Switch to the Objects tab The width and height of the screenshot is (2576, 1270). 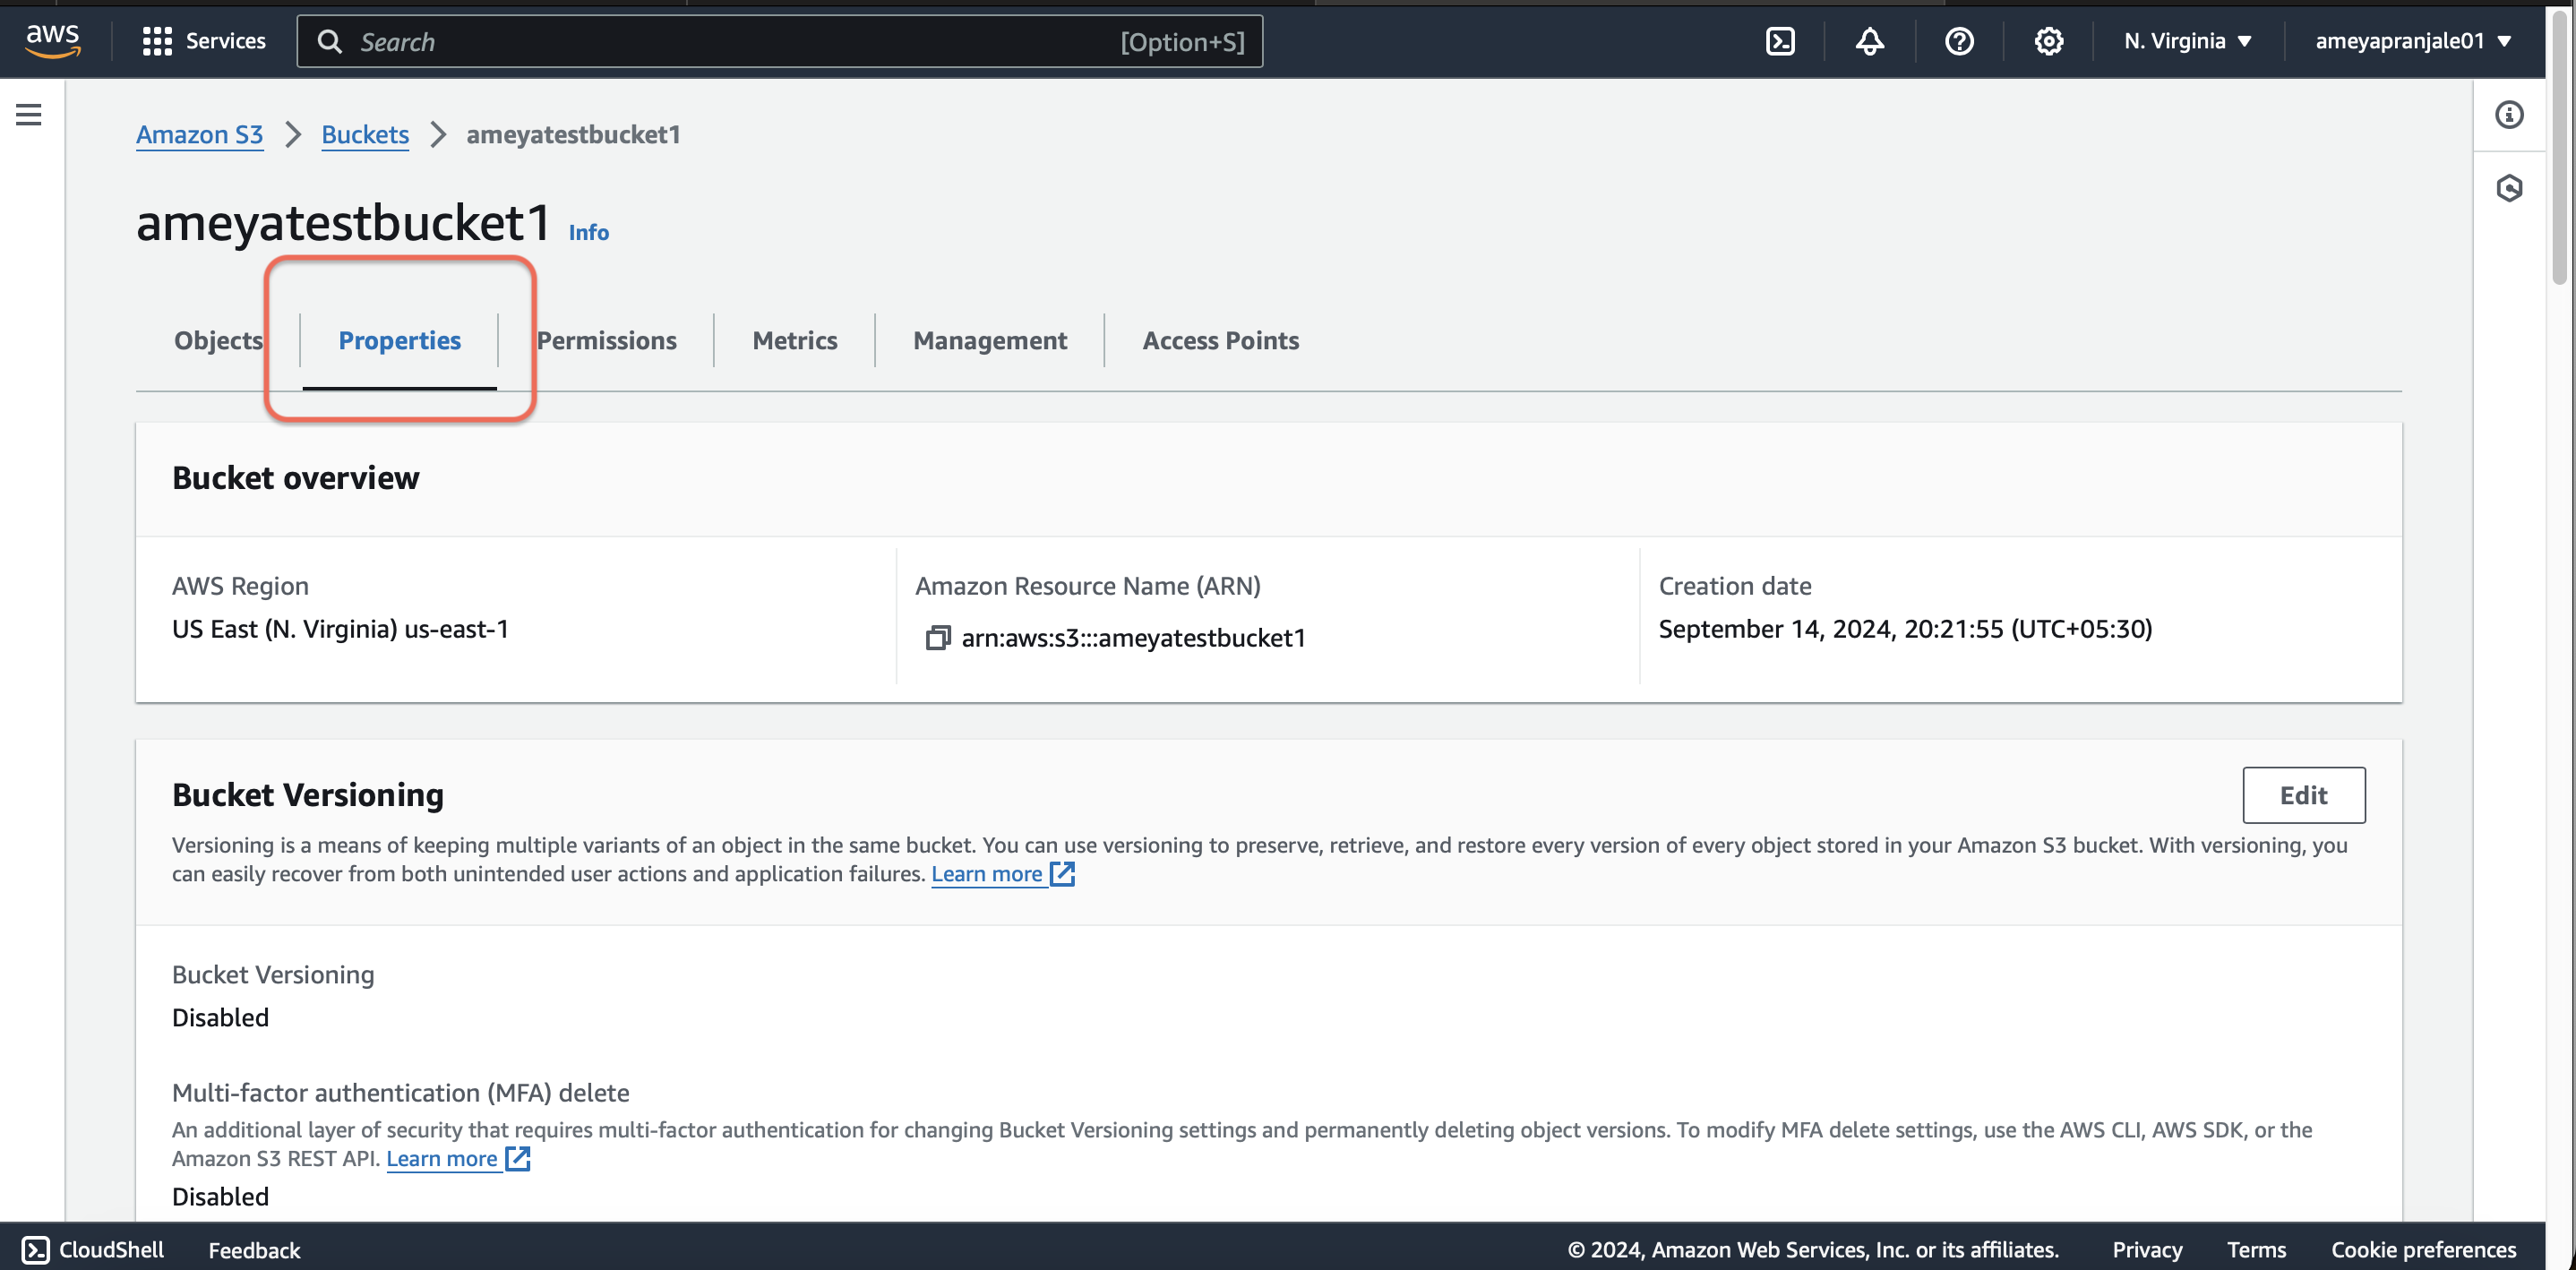[219, 340]
